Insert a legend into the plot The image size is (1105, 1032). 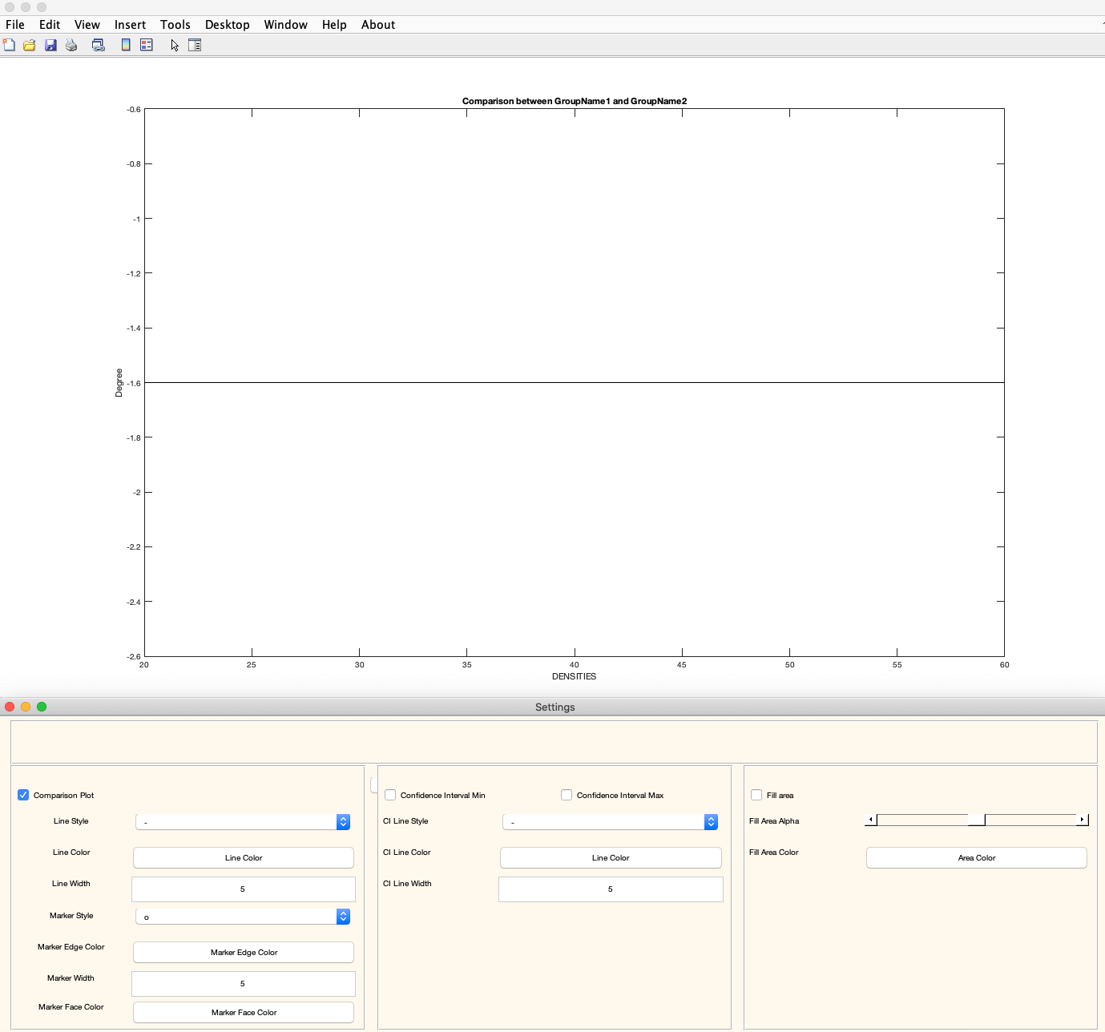tap(146, 45)
